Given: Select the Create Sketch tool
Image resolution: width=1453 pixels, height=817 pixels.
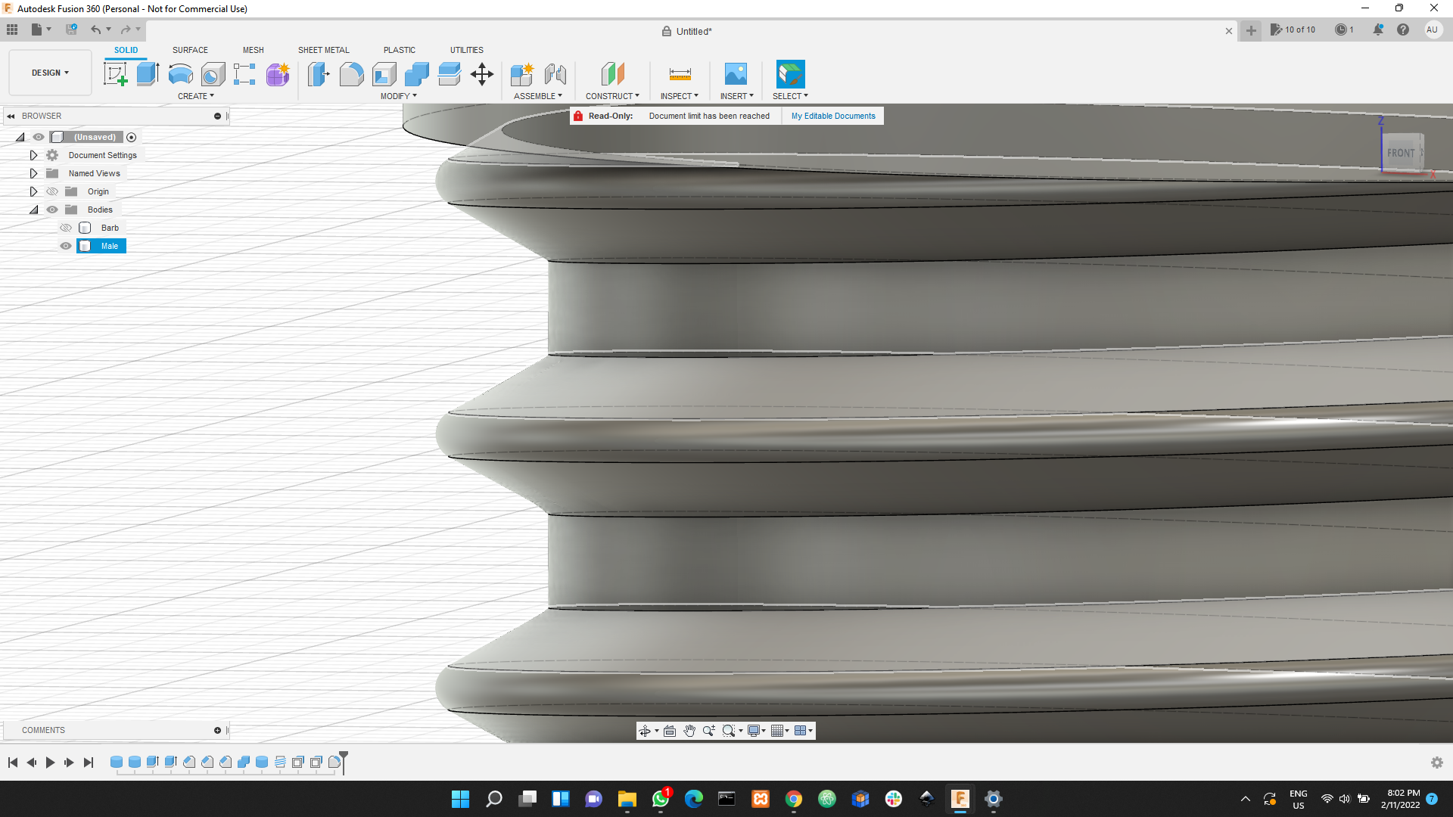Looking at the screenshot, I should (x=116, y=73).
